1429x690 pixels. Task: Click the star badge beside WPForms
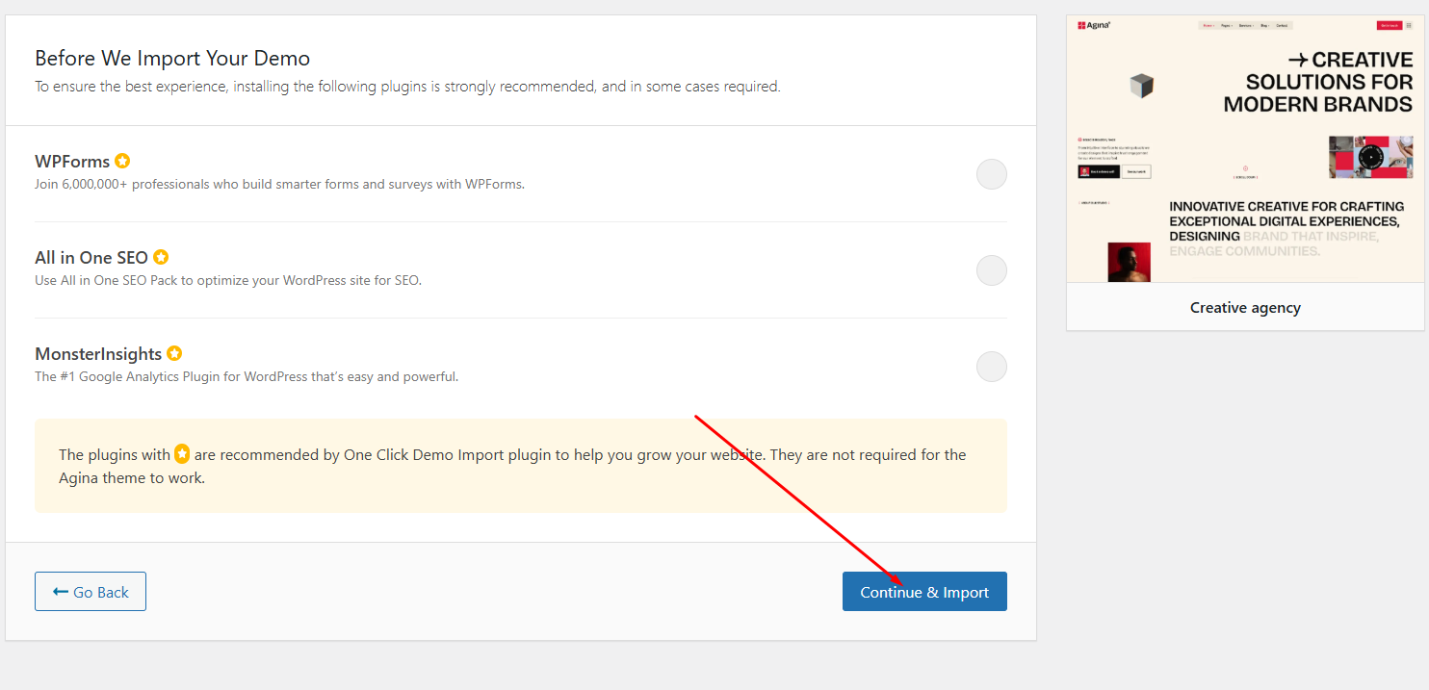click(122, 161)
